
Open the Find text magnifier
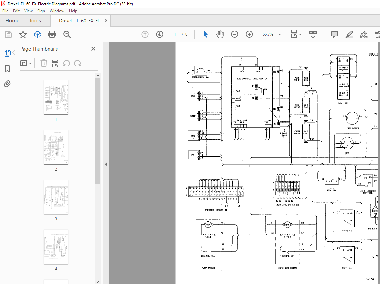click(x=67, y=34)
